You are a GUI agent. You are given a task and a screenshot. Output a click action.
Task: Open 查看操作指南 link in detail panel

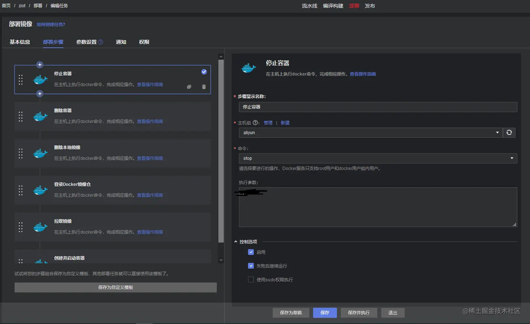coord(363,74)
